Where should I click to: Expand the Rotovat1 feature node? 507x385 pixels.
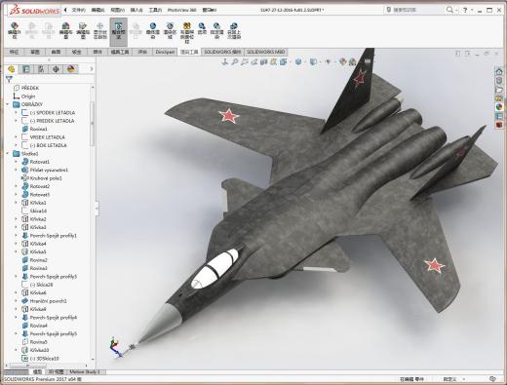(x=16, y=162)
